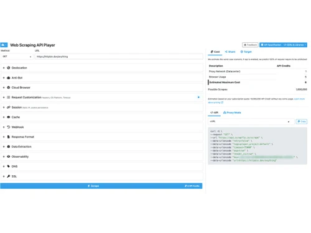Click the DNS tag icon

coord(9,167)
